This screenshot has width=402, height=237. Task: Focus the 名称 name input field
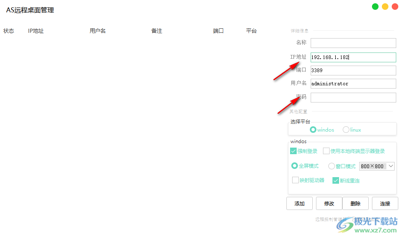pos(353,43)
